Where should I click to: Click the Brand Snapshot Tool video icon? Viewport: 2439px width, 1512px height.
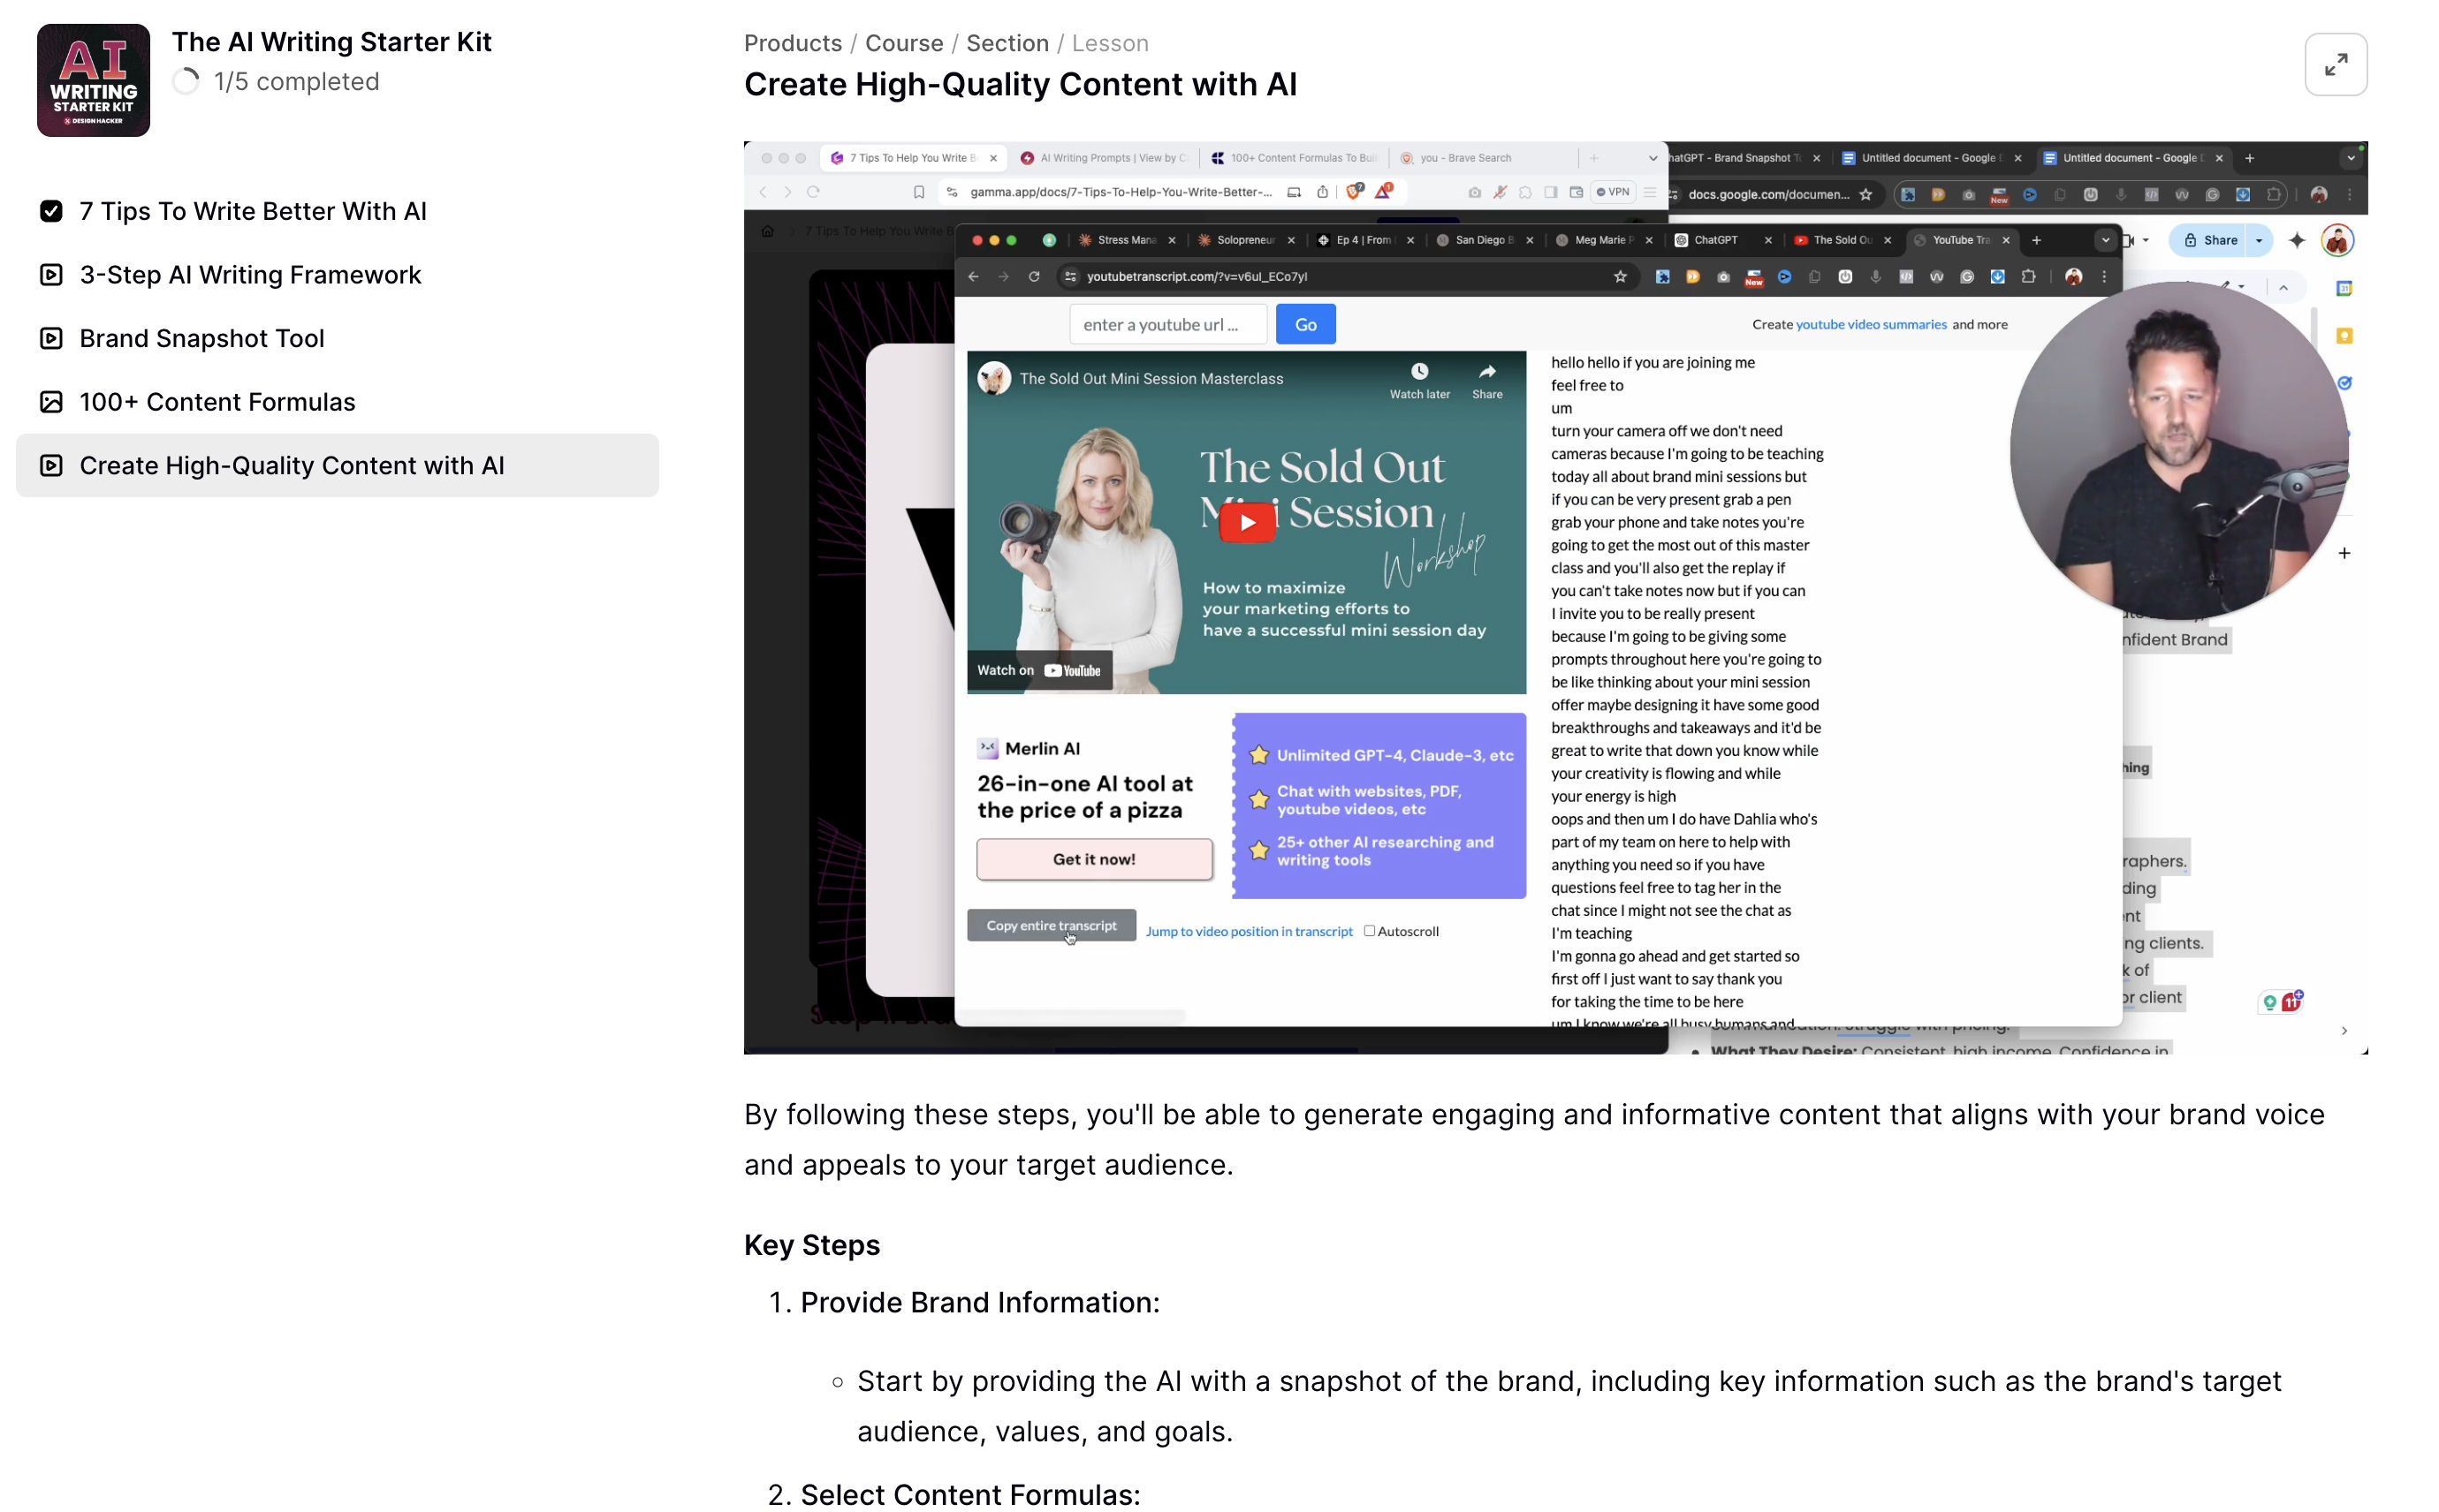click(51, 338)
